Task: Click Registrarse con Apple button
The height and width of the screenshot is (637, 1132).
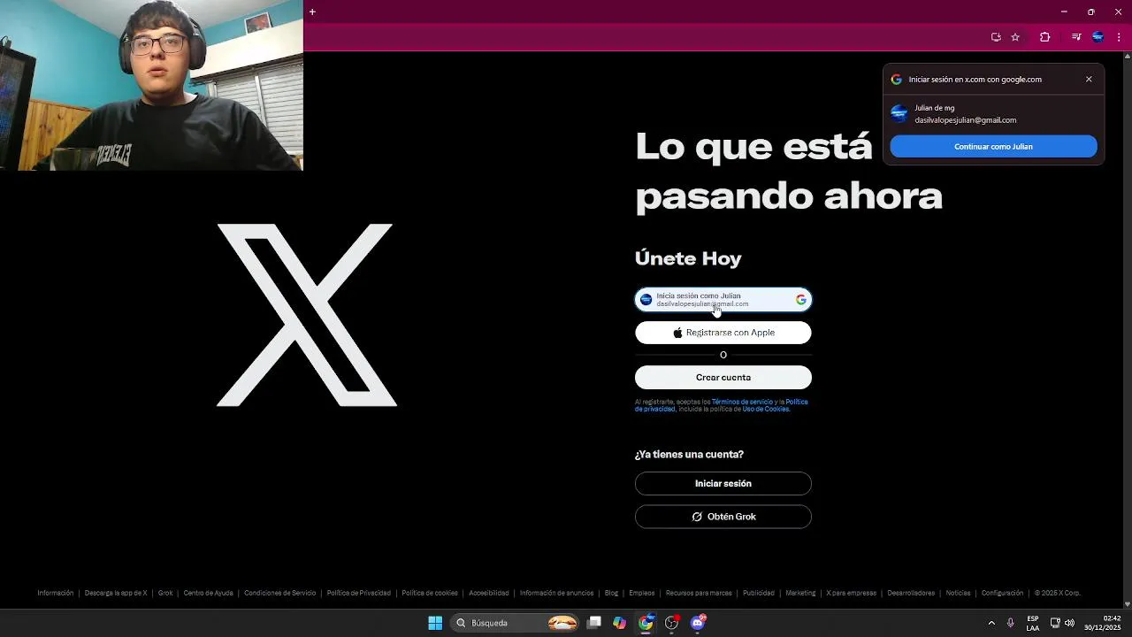Action: pyautogui.click(x=723, y=333)
